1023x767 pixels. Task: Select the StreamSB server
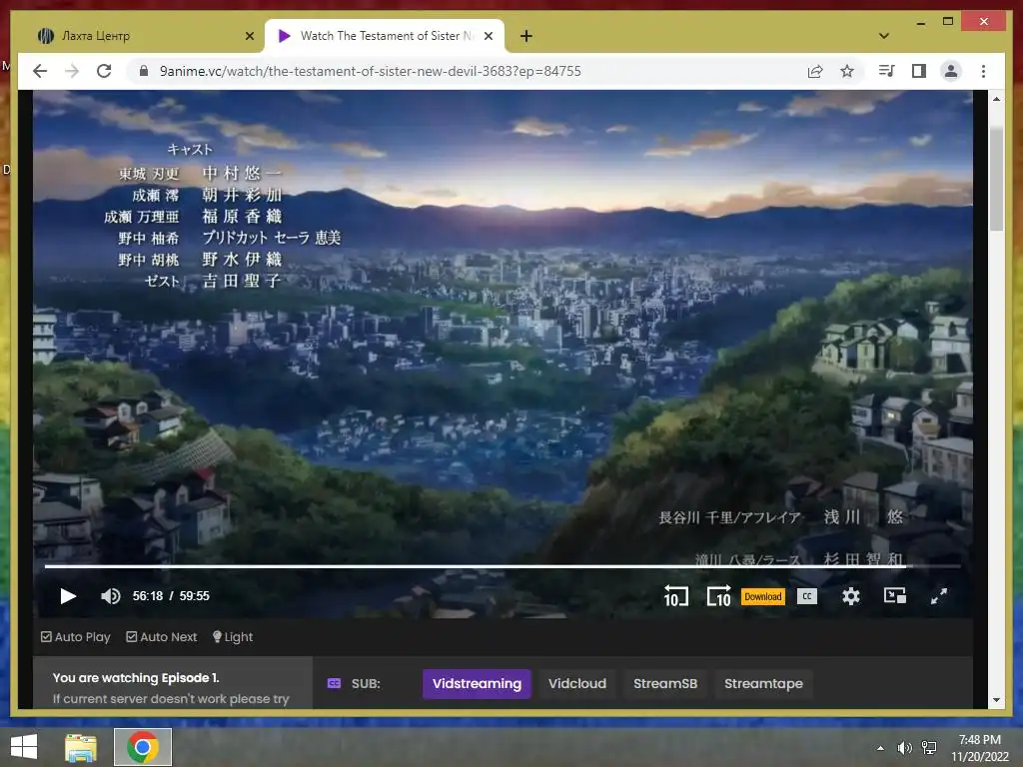tap(665, 683)
